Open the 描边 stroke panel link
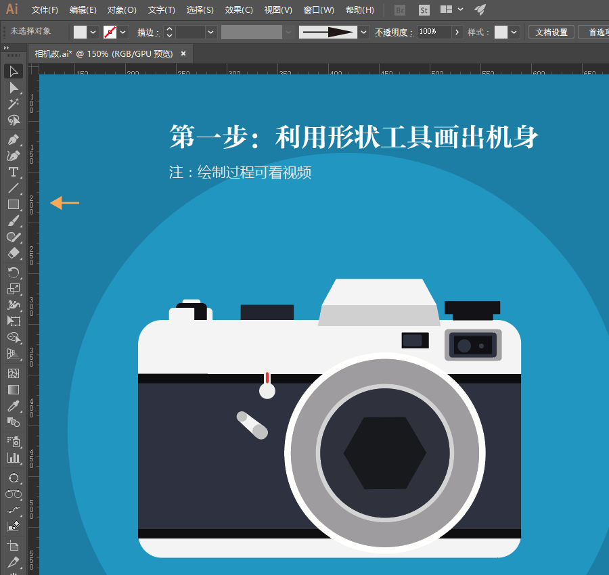The height and width of the screenshot is (575, 609). 148,32
